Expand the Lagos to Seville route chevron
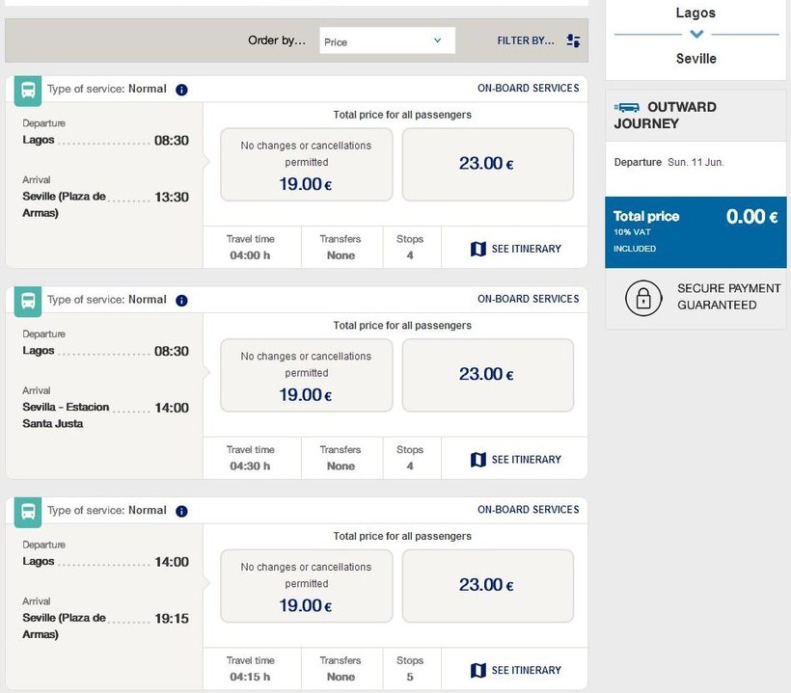 click(696, 36)
